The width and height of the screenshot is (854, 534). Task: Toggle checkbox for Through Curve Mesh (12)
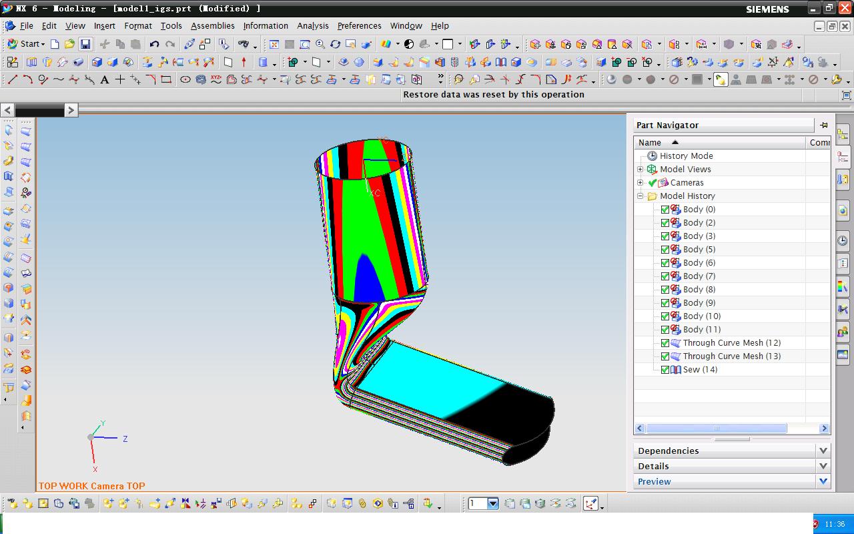665,342
